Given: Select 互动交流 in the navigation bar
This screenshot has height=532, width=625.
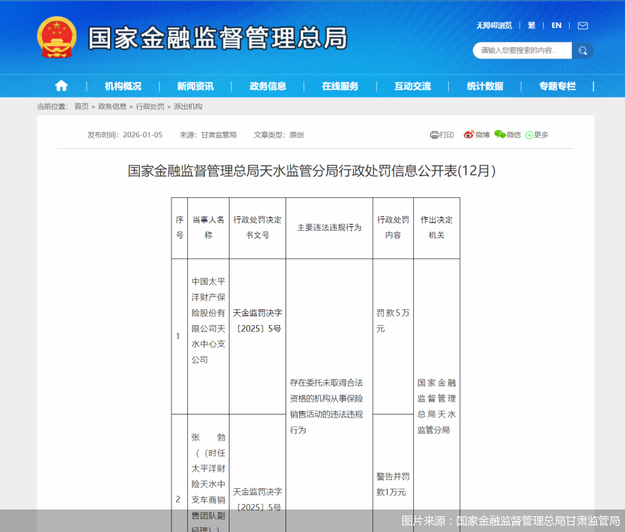Looking at the screenshot, I should [413, 86].
